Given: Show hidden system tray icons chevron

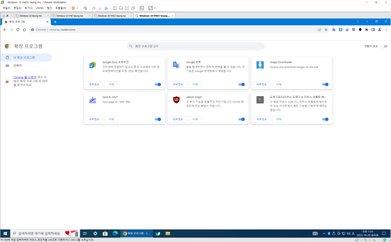Looking at the screenshot, I should [x=324, y=234].
